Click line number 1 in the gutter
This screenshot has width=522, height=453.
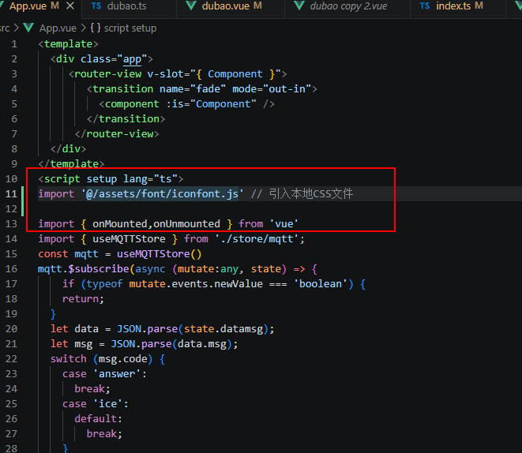pos(14,44)
